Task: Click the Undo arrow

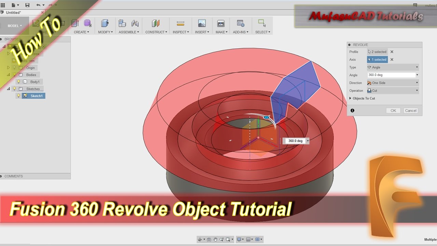Action: (x=38, y=5)
